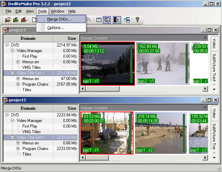This screenshot has width=222, height=172.
Task: Click the pin icon in project1 Domain Content
Action: 205,38
